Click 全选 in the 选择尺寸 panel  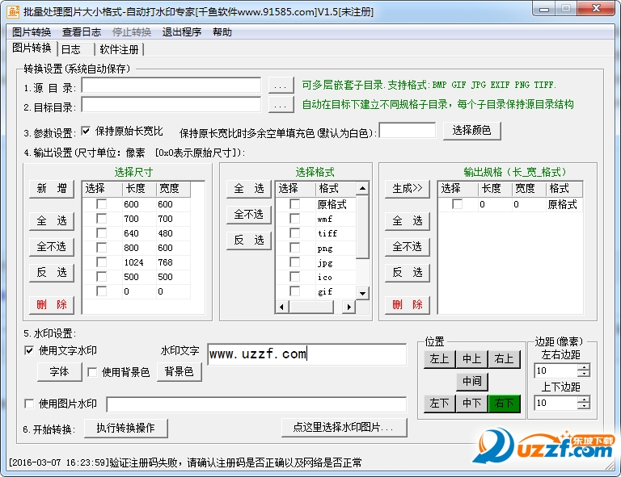pyautogui.click(x=52, y=221)
